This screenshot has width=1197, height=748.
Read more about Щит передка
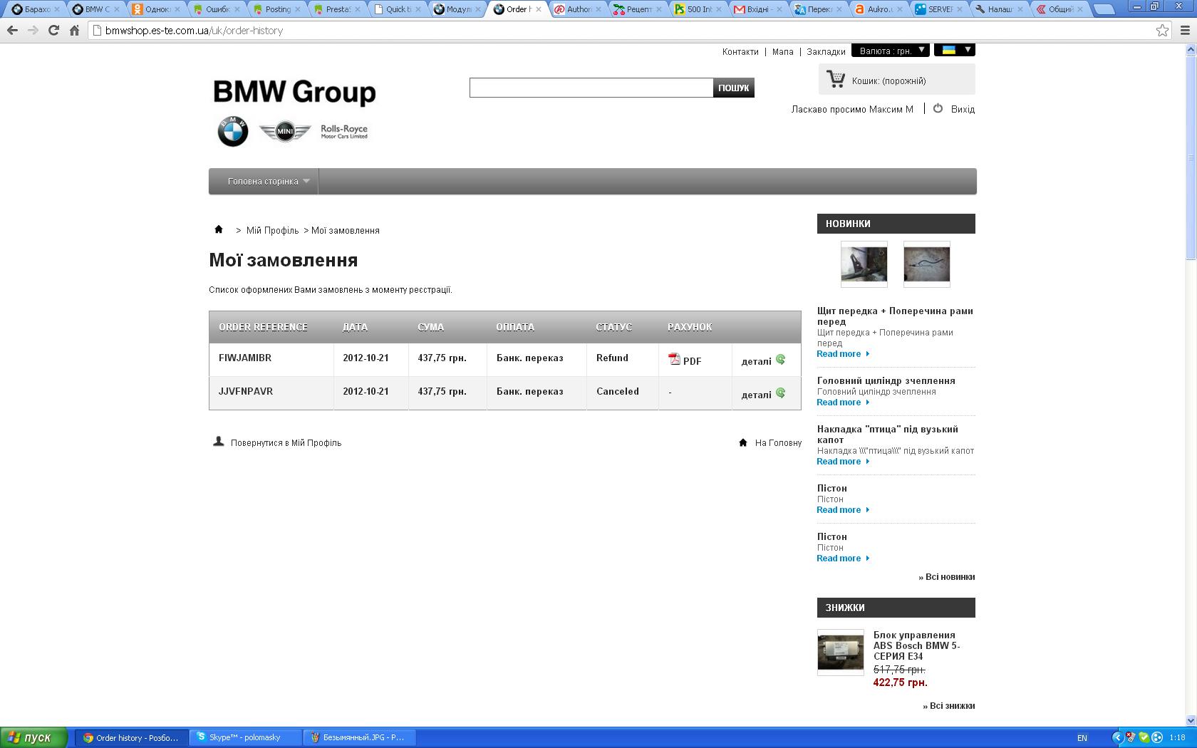click(x=843, y=354)
